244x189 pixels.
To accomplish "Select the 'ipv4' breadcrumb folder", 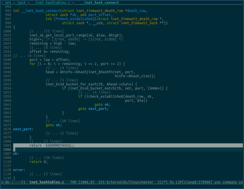I will tap(21, 3).
